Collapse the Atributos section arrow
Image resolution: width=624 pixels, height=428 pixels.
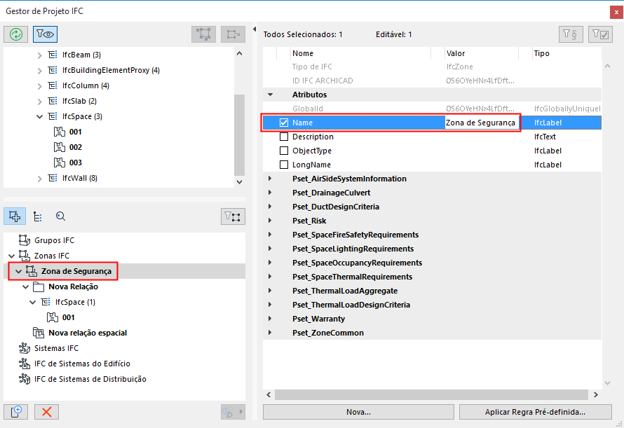tap(270, 95)
